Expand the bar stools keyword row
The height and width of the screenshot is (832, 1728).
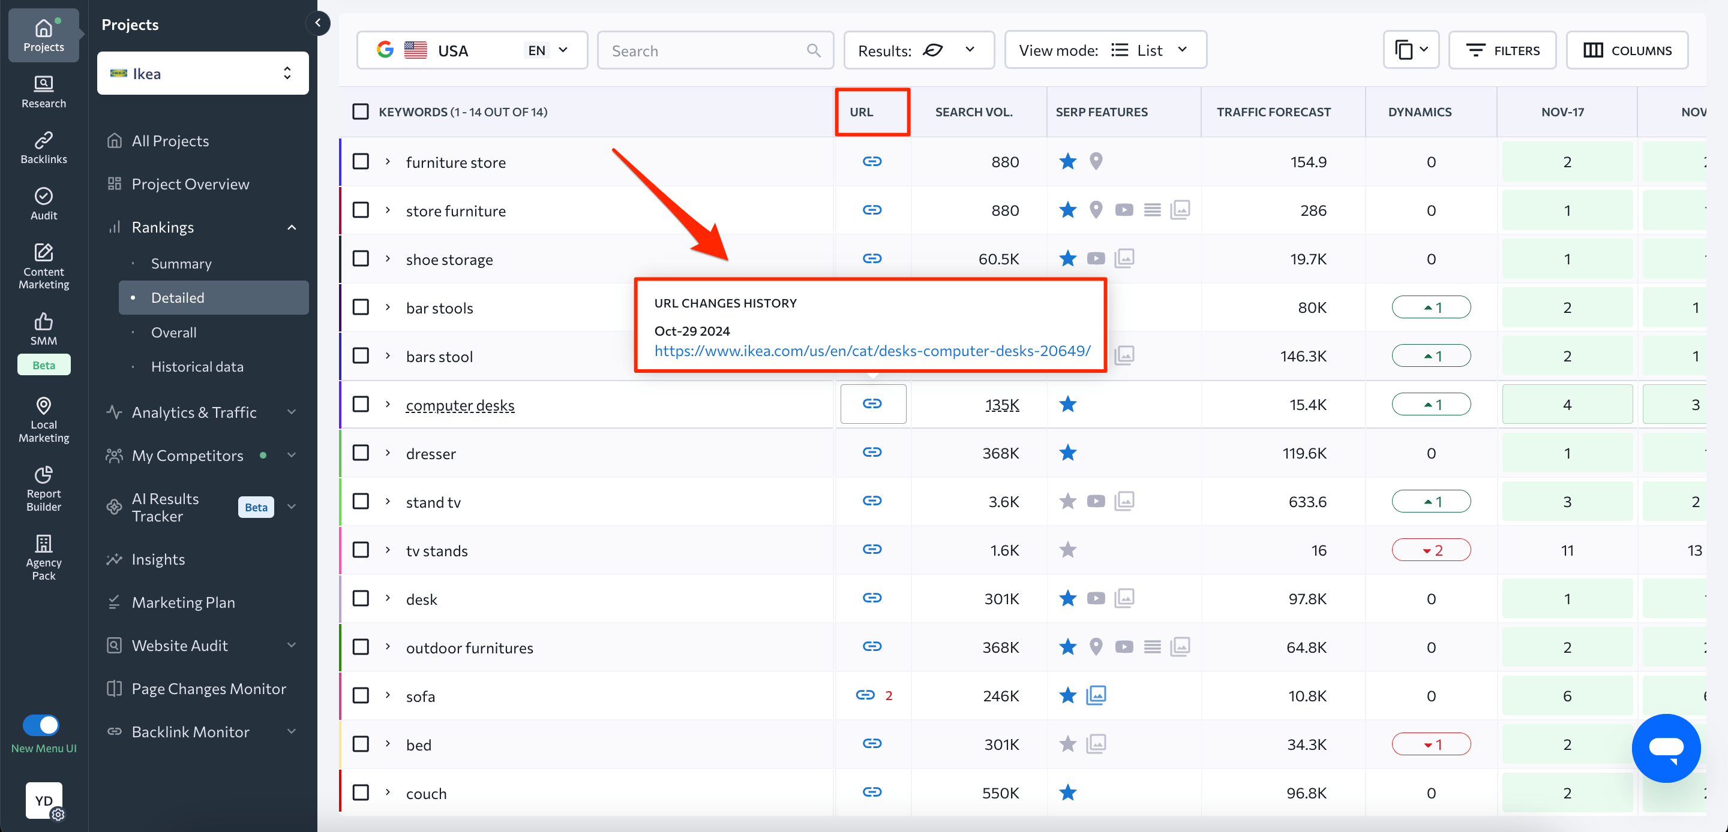click(x=388, y=307)
